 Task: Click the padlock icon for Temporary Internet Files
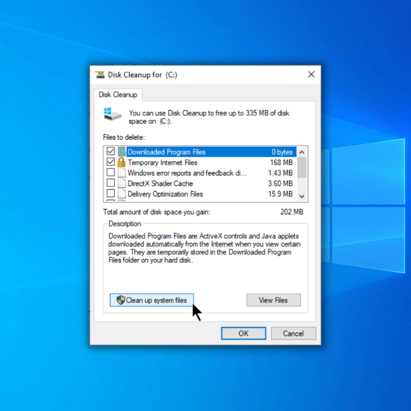[121, 162]
